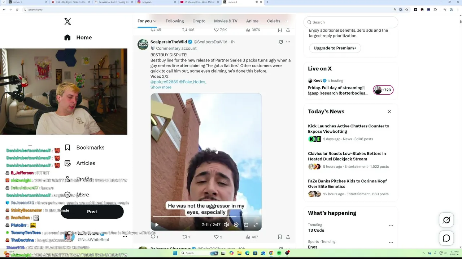Switch to the Celebs tab
Screen dimensions: 462x259
(x=274, y=21)
